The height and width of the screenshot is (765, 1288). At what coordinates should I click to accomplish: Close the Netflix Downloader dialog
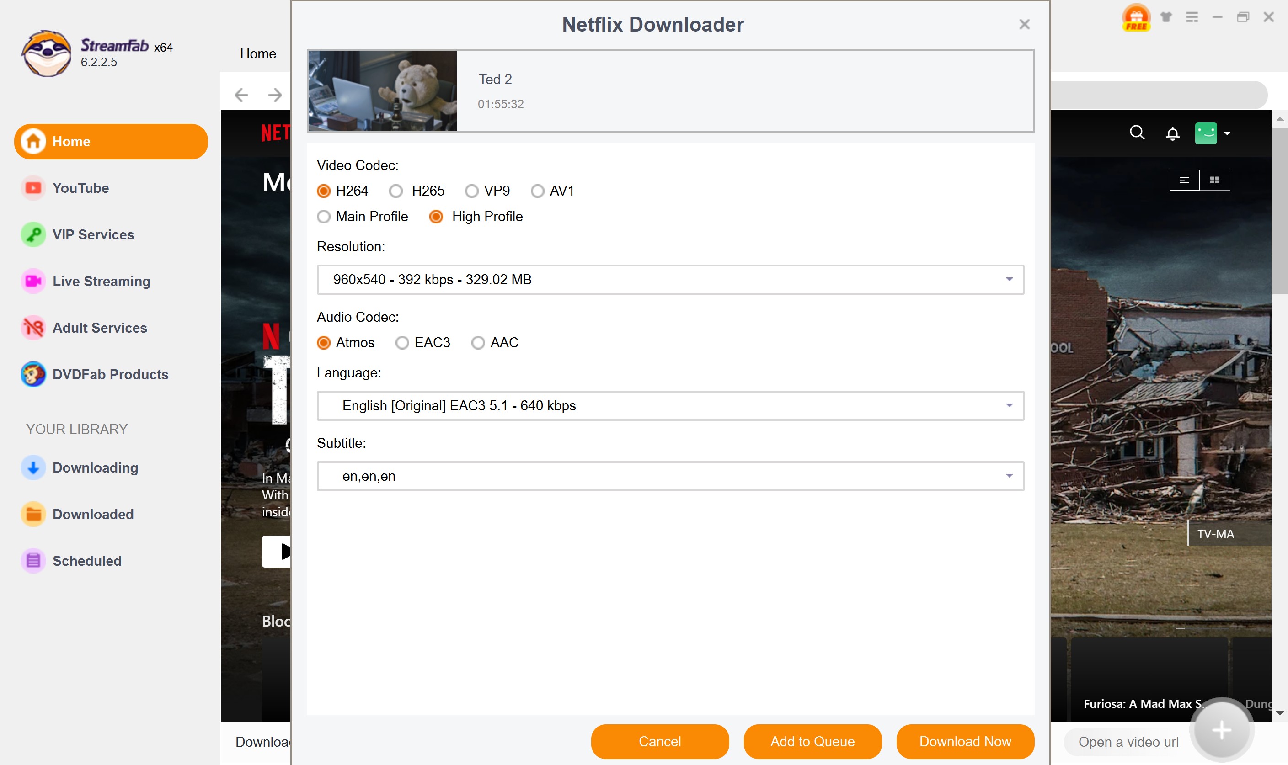tap(1024, 24)
